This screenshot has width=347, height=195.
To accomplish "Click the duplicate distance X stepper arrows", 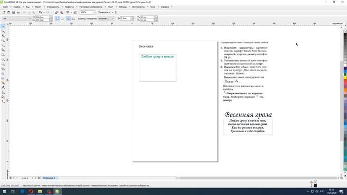I will pyautogui.click(x=156, y=17).
